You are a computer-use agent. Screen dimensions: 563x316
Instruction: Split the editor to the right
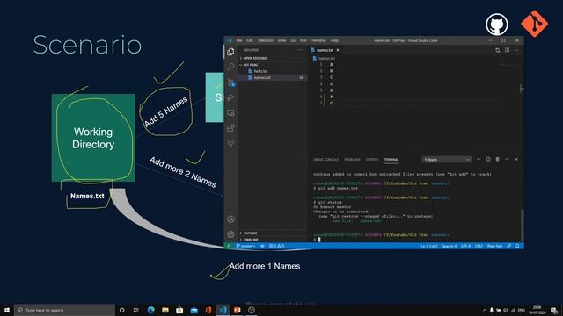coord(507,50)
